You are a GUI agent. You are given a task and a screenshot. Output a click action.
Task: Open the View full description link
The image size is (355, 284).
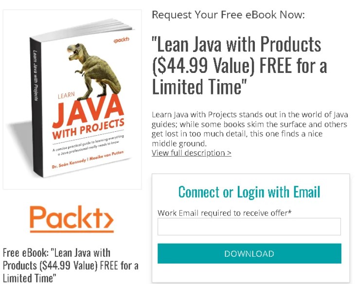tap(191, 153)
